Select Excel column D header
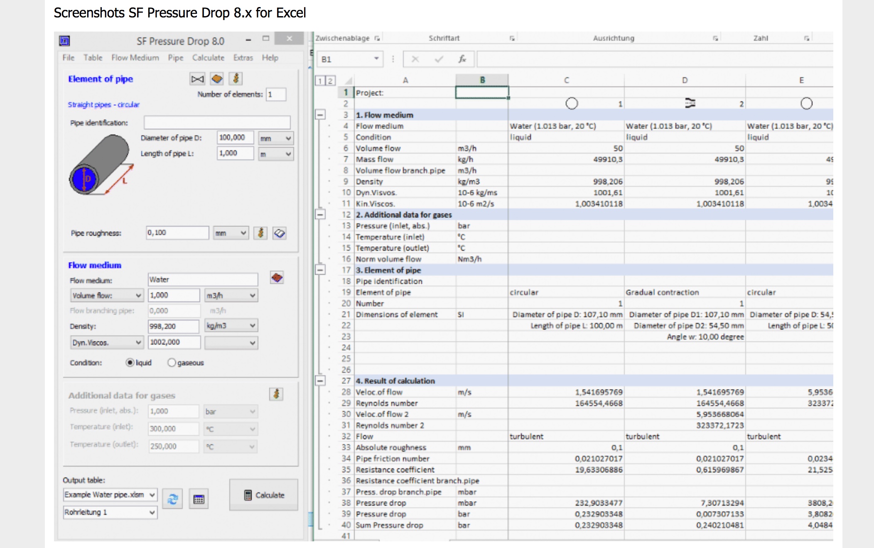The image size is (874, 548). pos(685,80)
